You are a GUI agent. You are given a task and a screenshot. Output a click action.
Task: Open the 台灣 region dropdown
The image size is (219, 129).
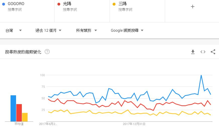(14, 30)
